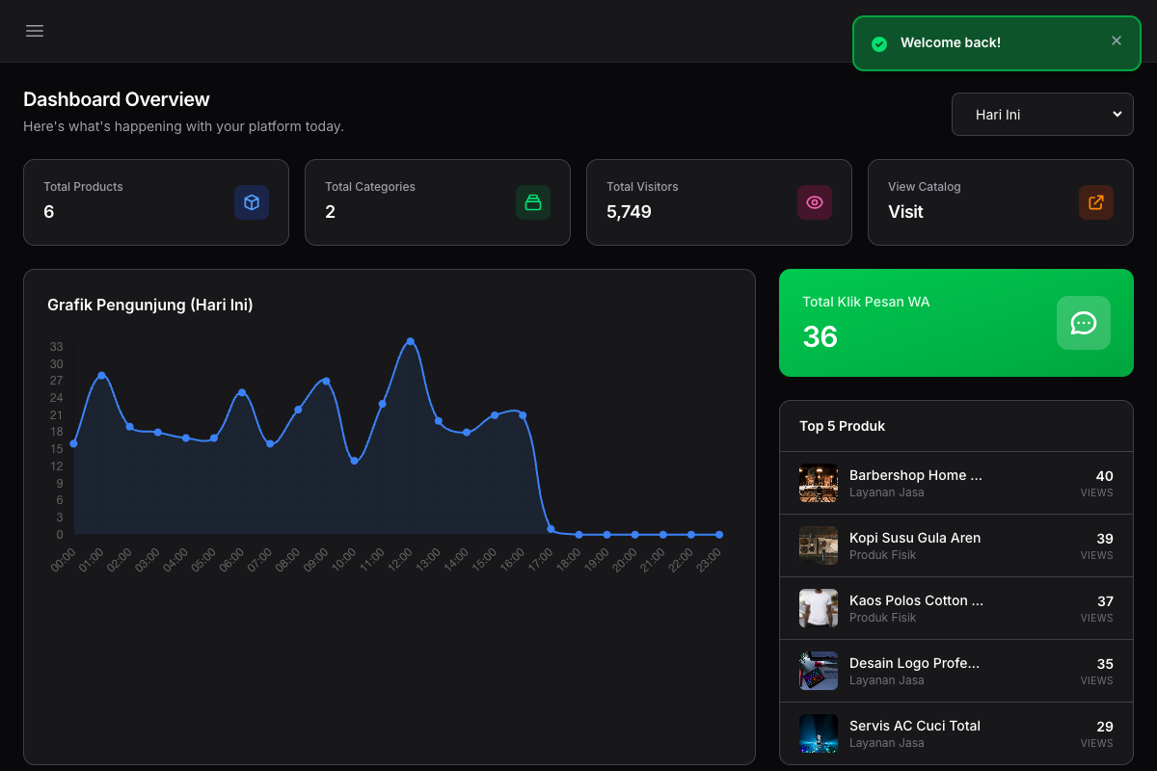Click the 40 views count
The width and height of the screenshot is (1157, 771).
(x=1105, y=476)
